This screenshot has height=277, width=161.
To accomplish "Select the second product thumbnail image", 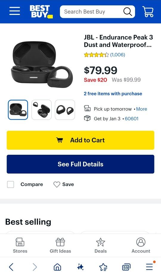I will point(41,110).
